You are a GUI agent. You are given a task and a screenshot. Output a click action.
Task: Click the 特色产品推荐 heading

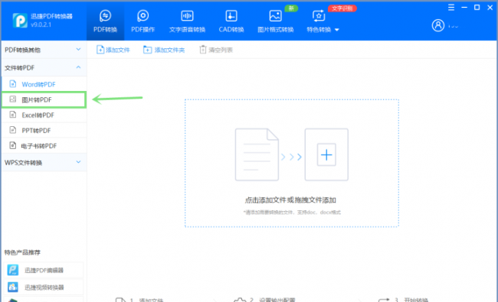[22, 252]
